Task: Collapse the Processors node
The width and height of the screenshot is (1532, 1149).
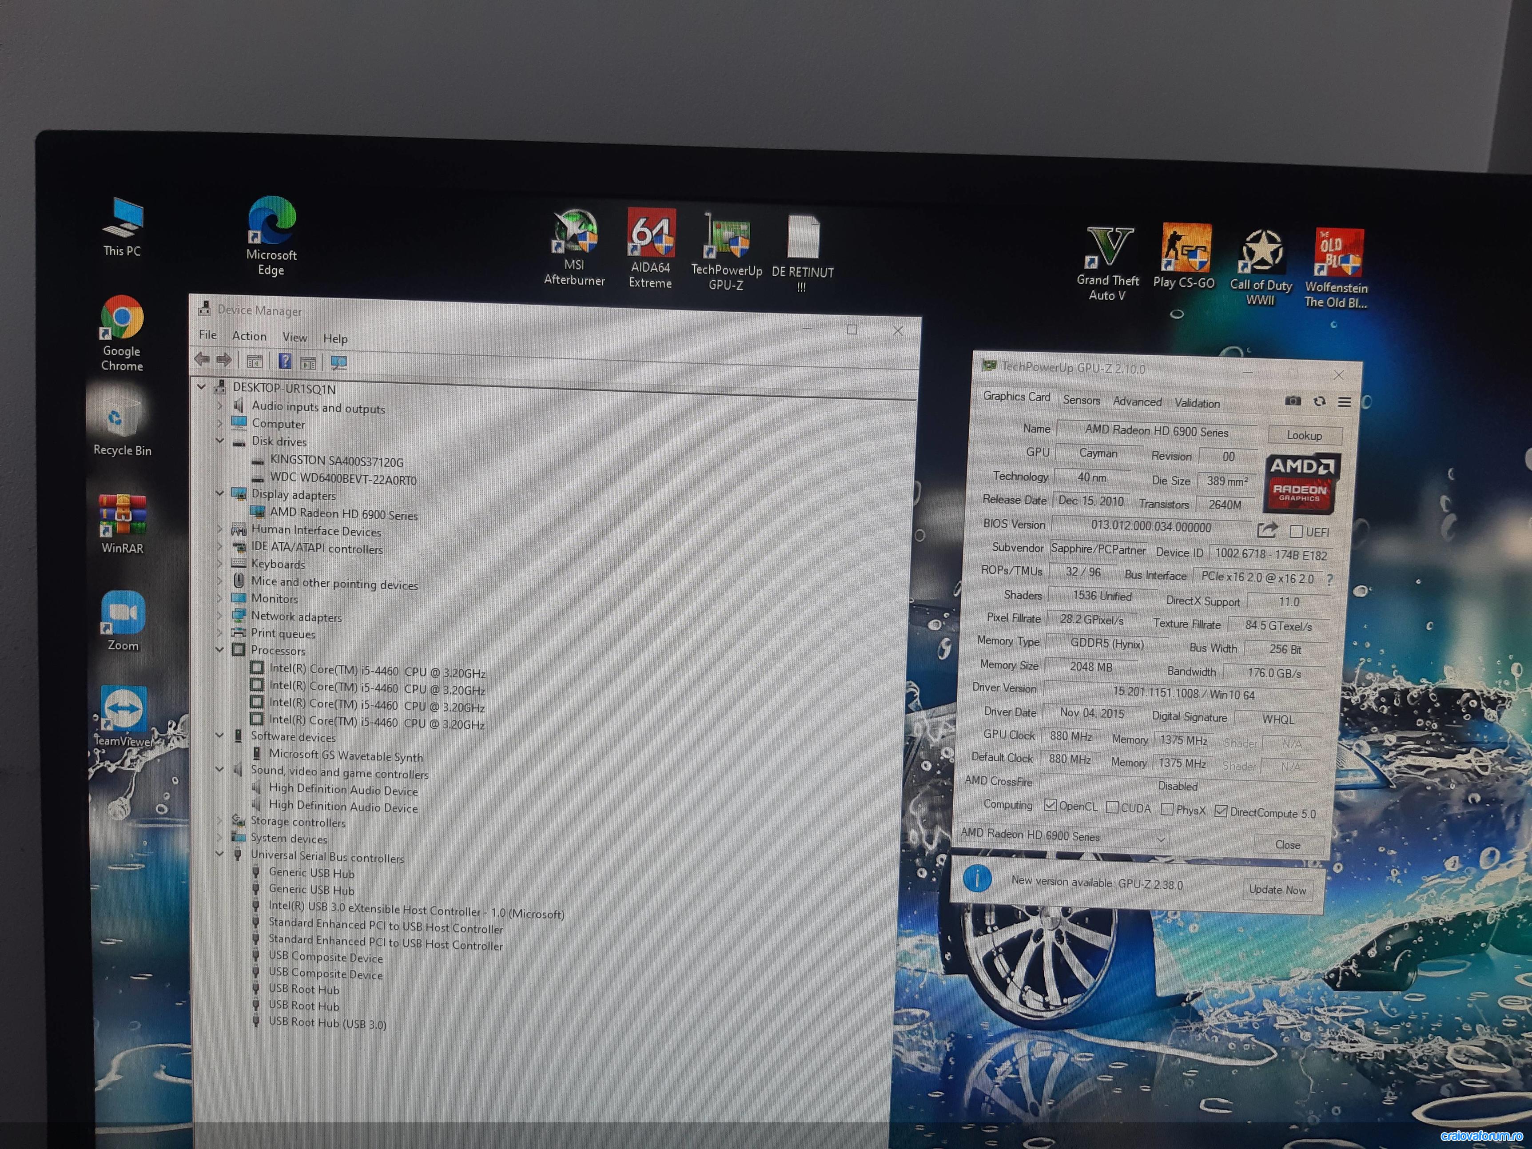Action: pyautogui.click(x=219, y=649)
